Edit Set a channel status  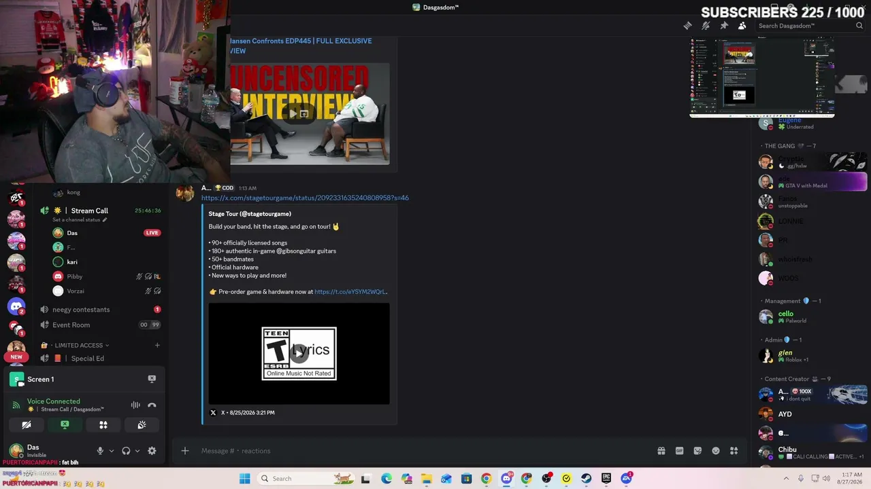pos(80,220)
